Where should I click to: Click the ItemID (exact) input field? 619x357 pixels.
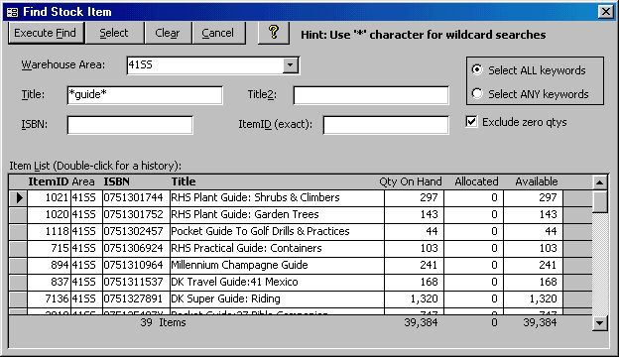pyautogui.click(x=386, y=125)
